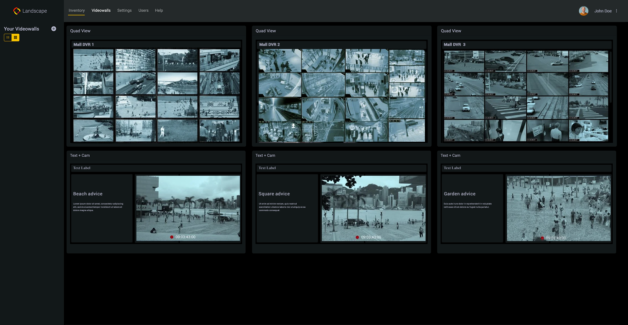Open the Users tab

pos(143,10)
